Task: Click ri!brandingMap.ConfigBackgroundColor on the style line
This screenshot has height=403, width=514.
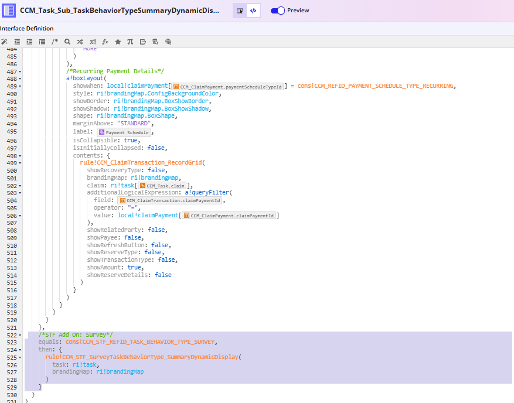Action: click(x=157, y=93)
